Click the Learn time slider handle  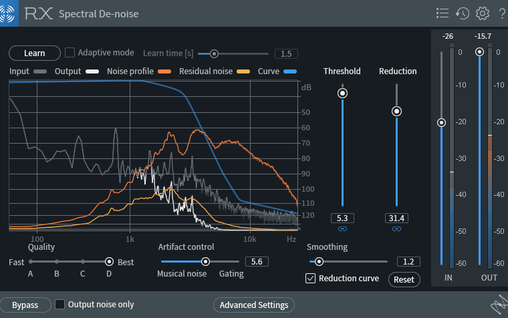click(214, 53)
